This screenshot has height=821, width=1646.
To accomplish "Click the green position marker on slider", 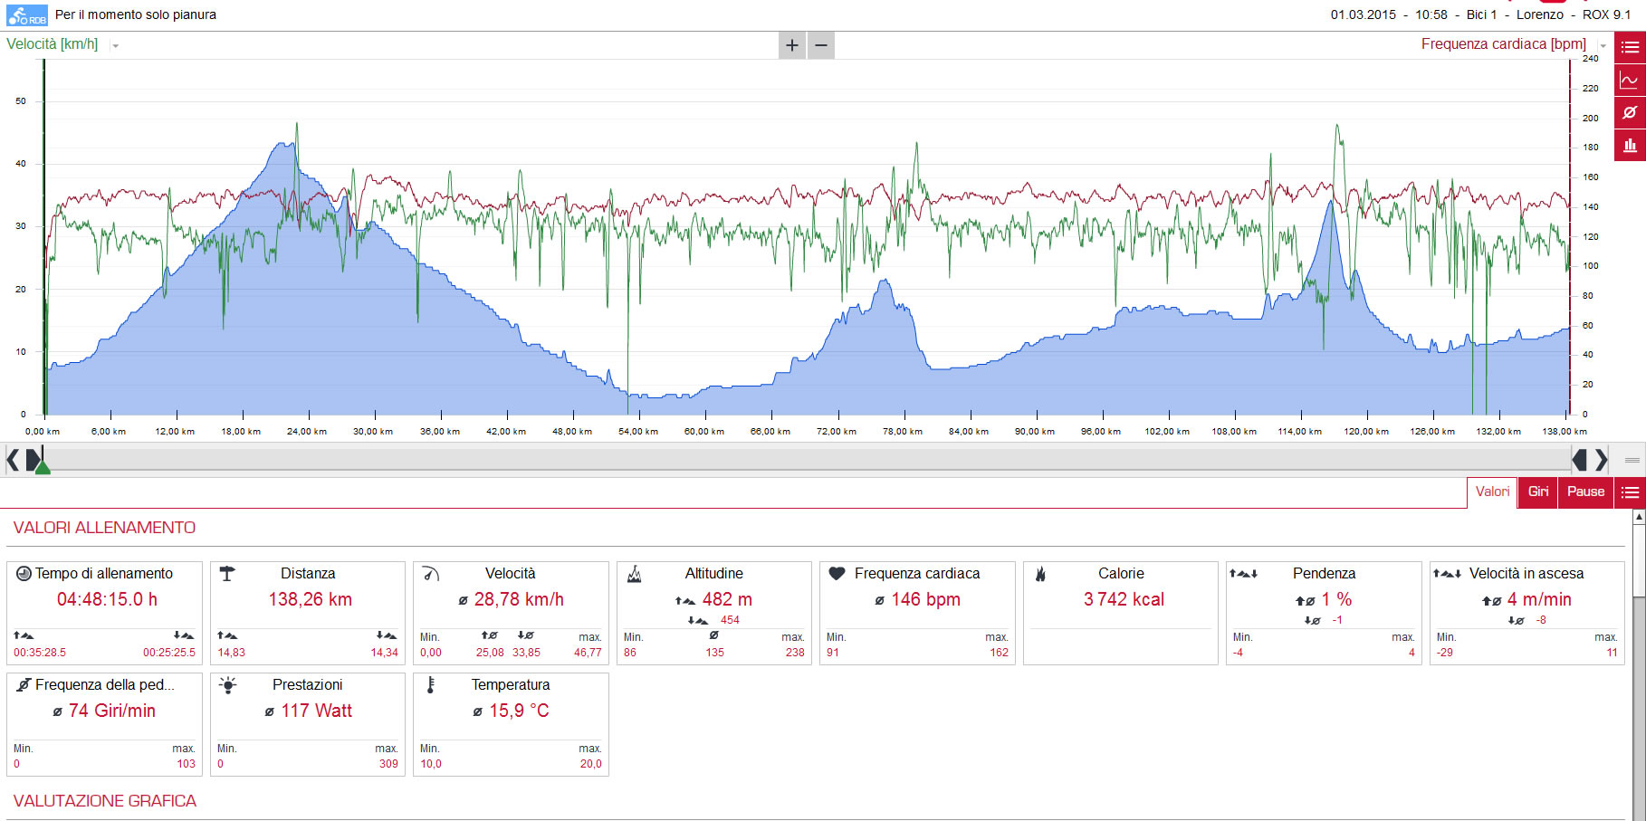I will click(43, 467).
